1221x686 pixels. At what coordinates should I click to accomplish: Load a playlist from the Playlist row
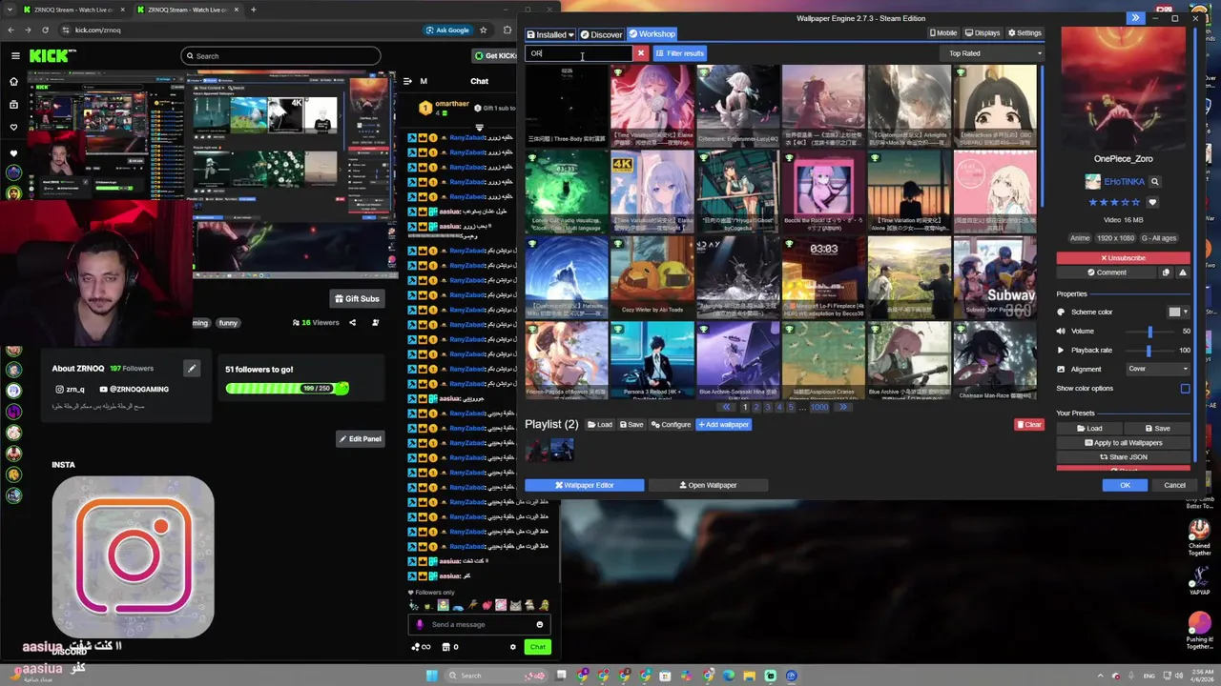click(599, 424)
